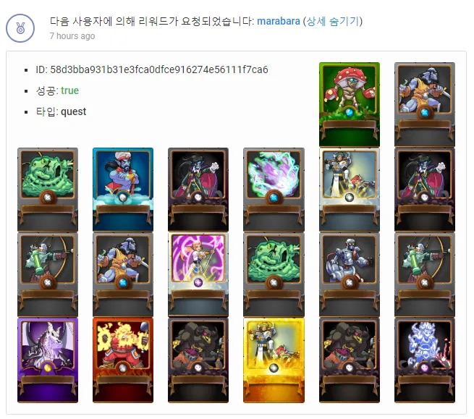Select the first green slime blob card
The image size is (474, 419).
(x=48, y=190)
